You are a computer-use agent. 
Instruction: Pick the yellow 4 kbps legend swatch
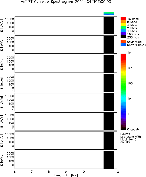[x=123, y=24]
